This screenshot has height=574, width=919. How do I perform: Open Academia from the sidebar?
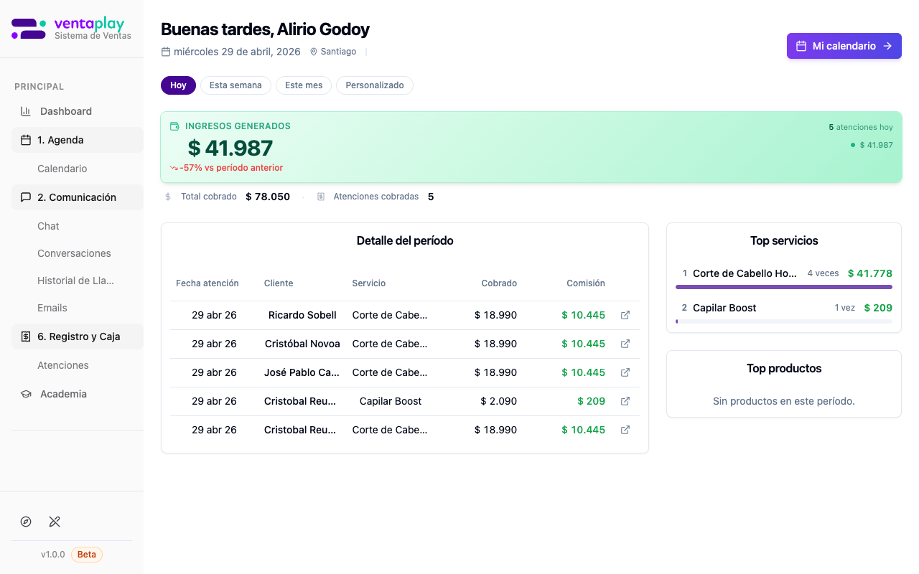(x=63, y=394)
